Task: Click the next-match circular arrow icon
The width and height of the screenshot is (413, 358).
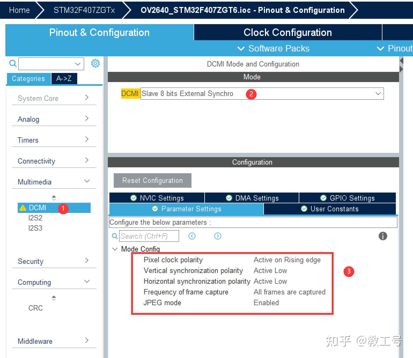Action: (217, 236)
